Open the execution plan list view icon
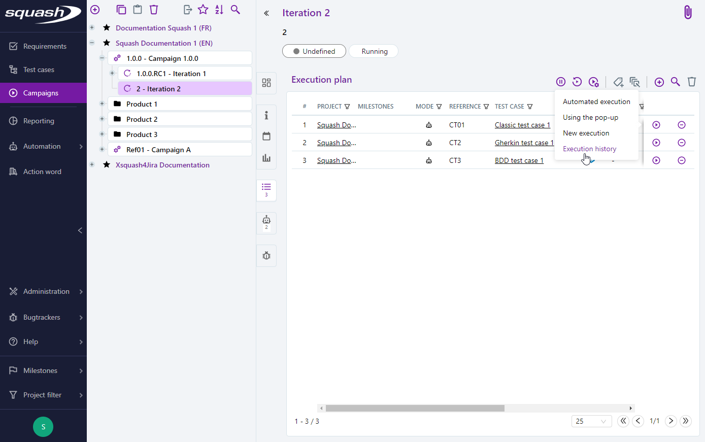705x442 pixels. point(266,187)
